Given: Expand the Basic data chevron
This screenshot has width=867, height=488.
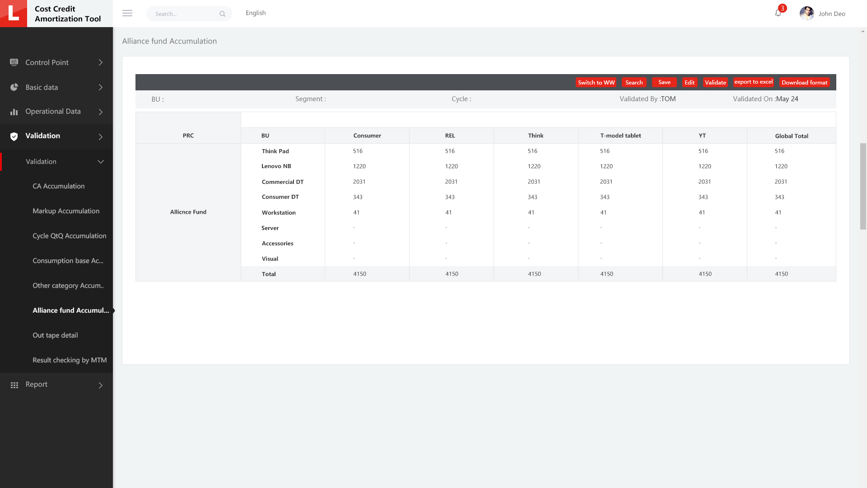Looking at the screenshot, I should click(x=101, y=87).
